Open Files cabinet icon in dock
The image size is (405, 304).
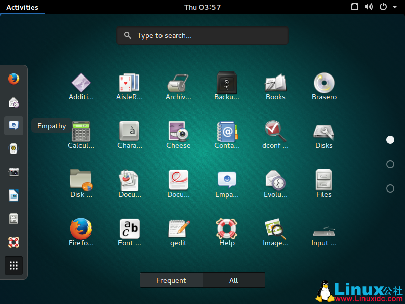[14, 219]
